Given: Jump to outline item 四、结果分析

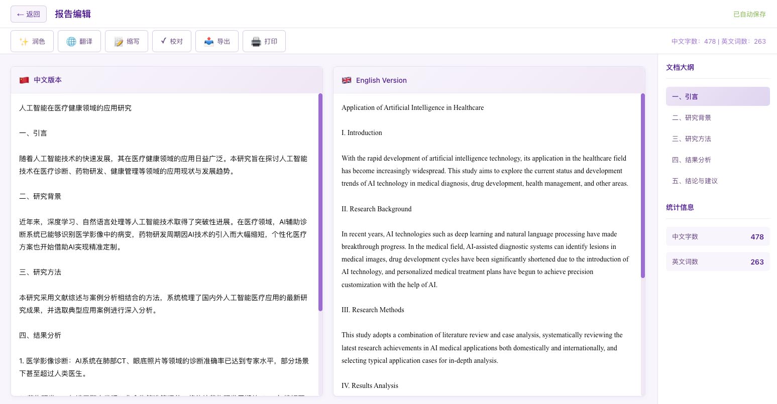Looking at the screenshot, I should [718, 160].
